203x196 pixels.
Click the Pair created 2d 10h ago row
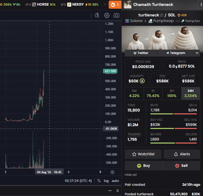click(162, 184)
